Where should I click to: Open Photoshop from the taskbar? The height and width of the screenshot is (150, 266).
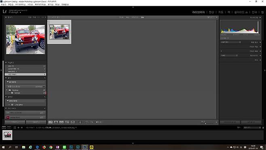(71, 147)
